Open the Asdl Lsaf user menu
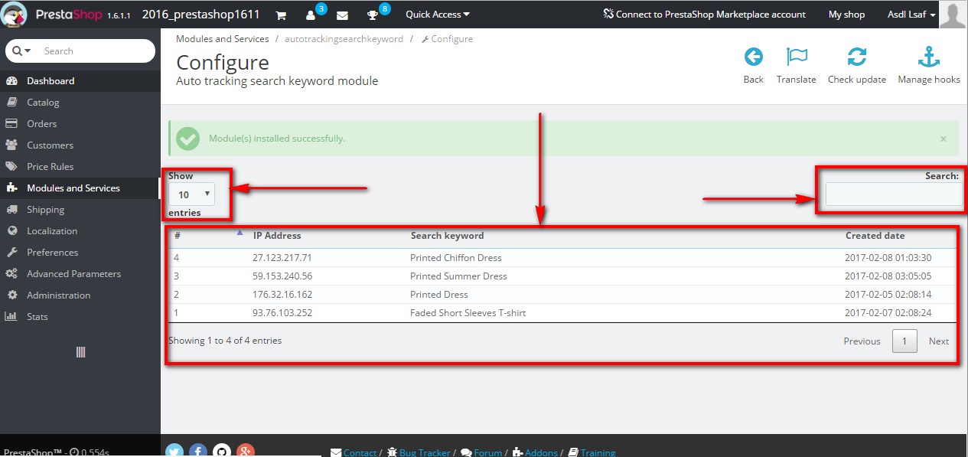 click(911, 15)
